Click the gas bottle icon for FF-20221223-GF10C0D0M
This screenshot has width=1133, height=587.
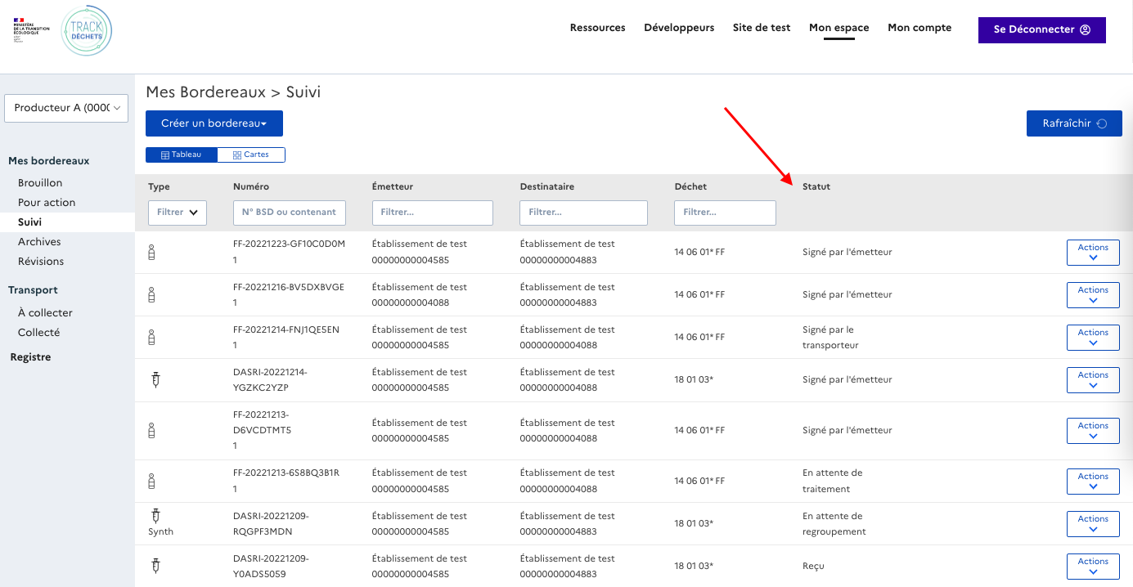(x=151, y=252)
